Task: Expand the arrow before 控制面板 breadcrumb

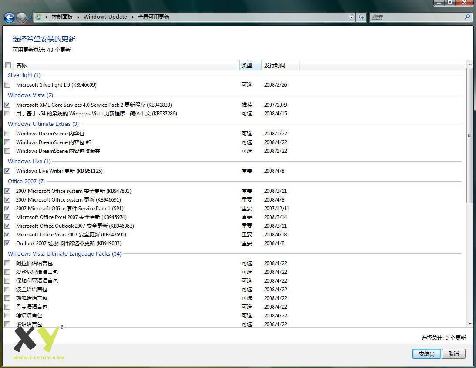Action: [x=47, y=17]
